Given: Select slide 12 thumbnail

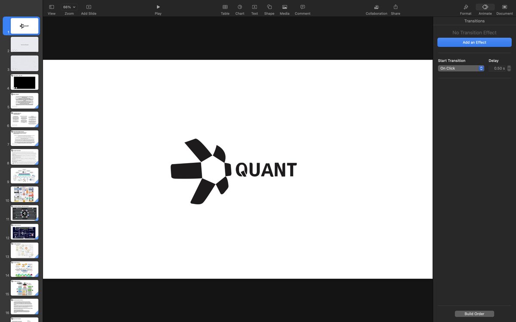Looking at the screenshot, I should (25, 232).
